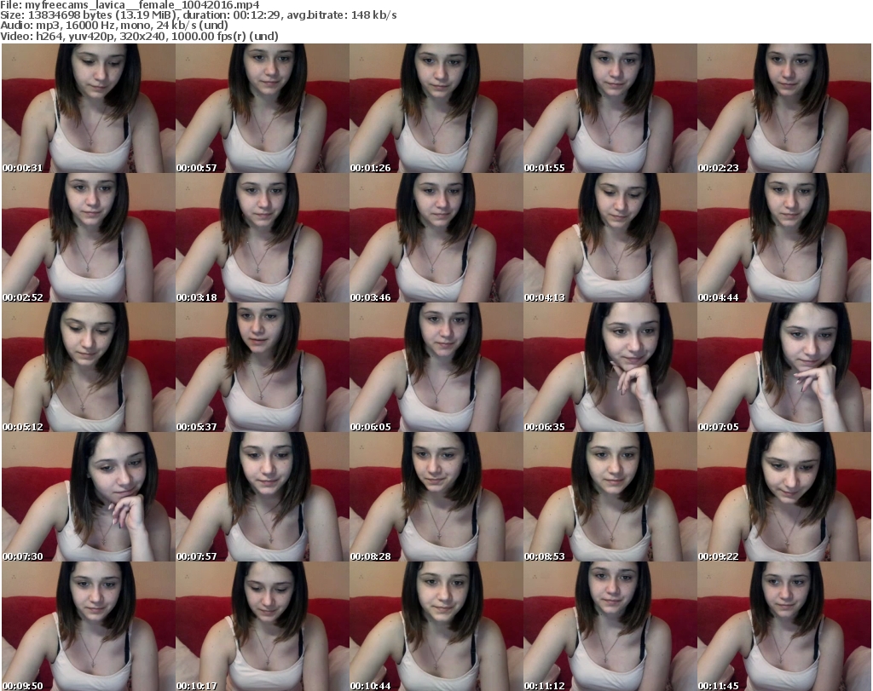873x691 pixels.
Task: Open the frame stamped 00:01:55
Action: click(610, 108)
